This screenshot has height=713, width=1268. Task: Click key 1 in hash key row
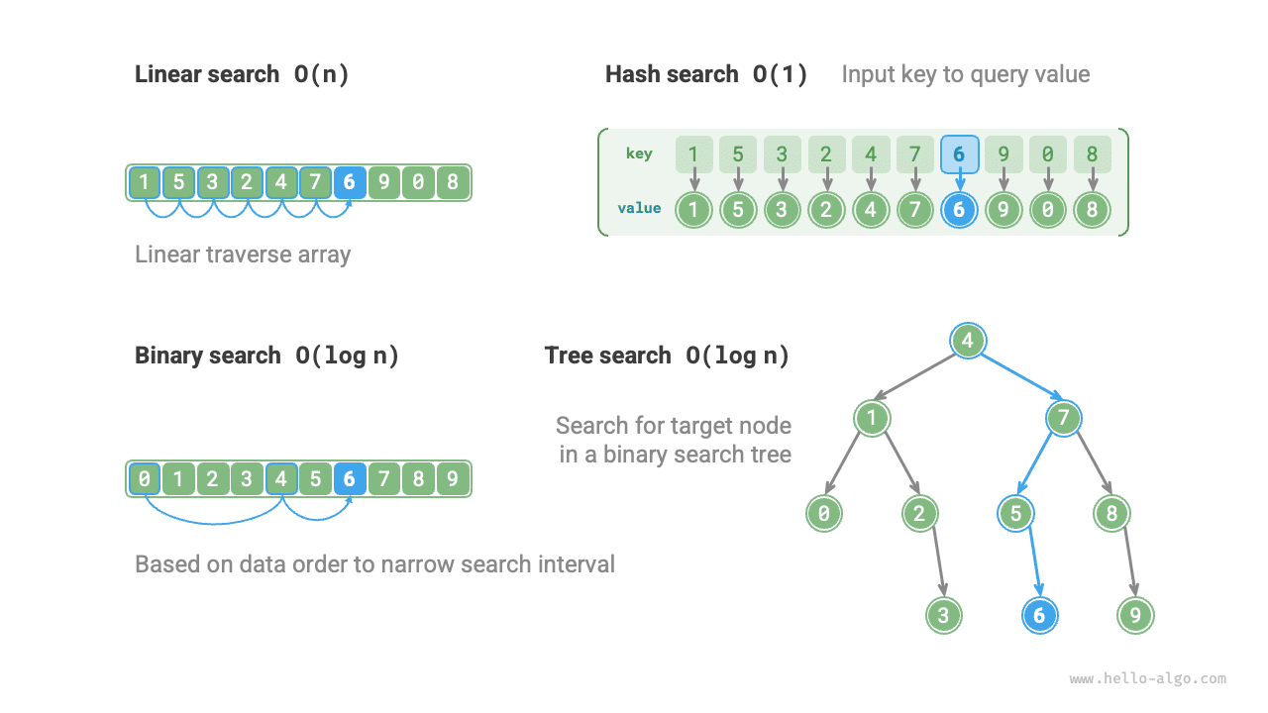[x=694, y=154]
